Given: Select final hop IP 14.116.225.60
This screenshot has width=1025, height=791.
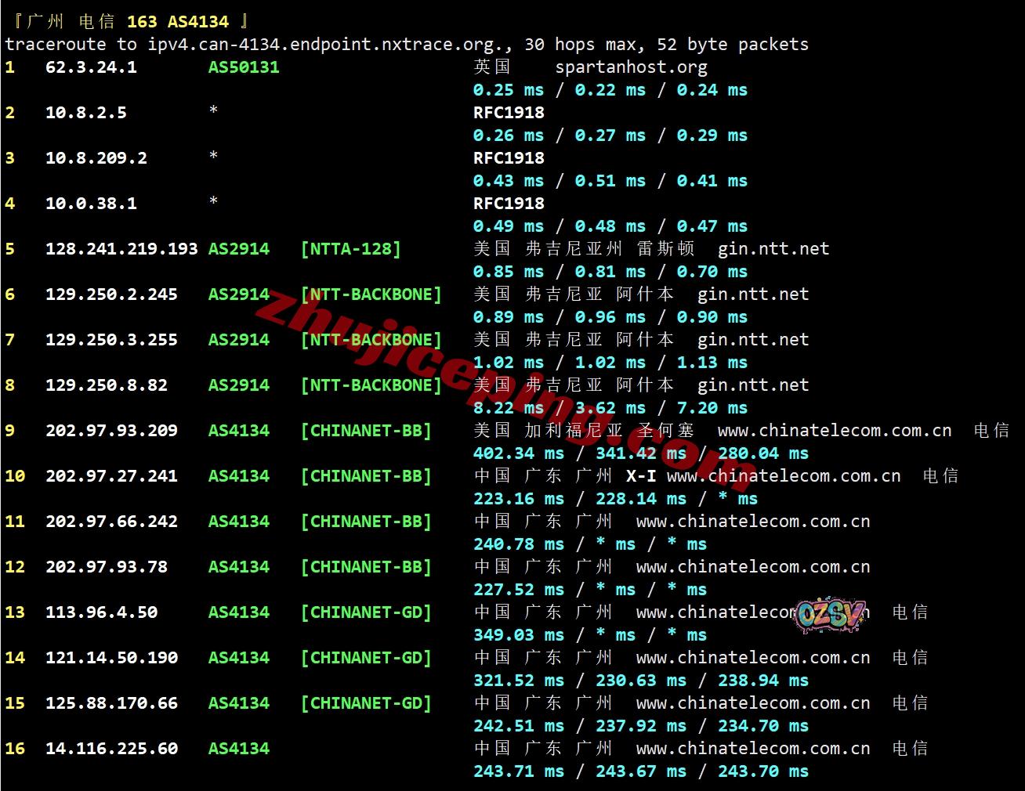Looking at the screenshot, I should [111, 749].
